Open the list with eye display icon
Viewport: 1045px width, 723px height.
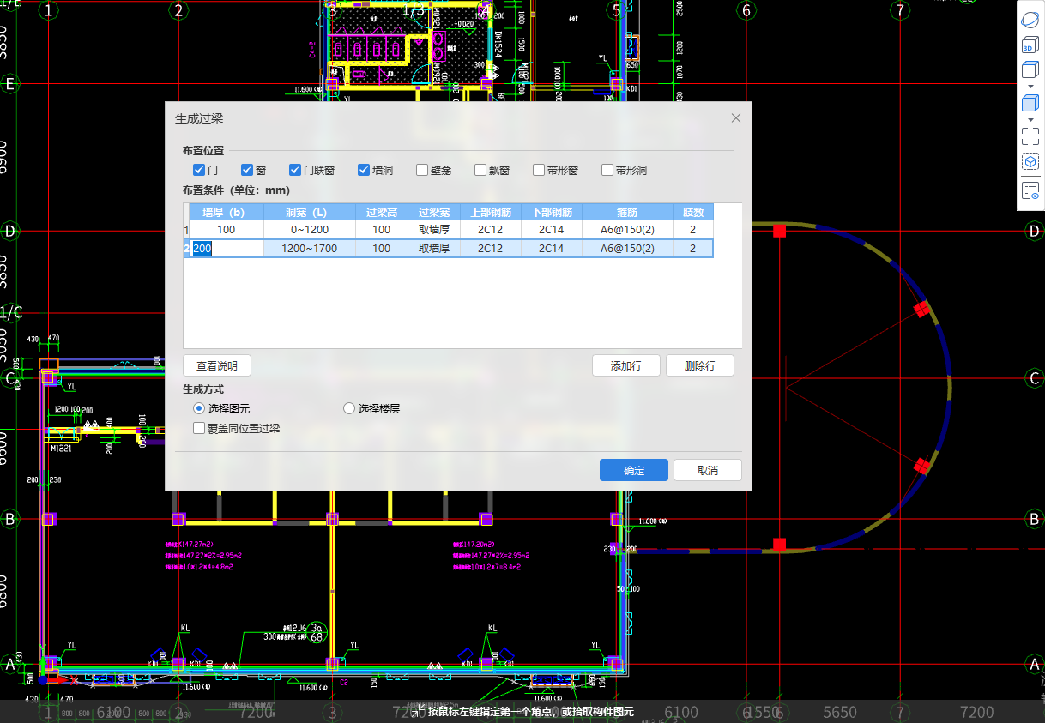coord(1030,191)
